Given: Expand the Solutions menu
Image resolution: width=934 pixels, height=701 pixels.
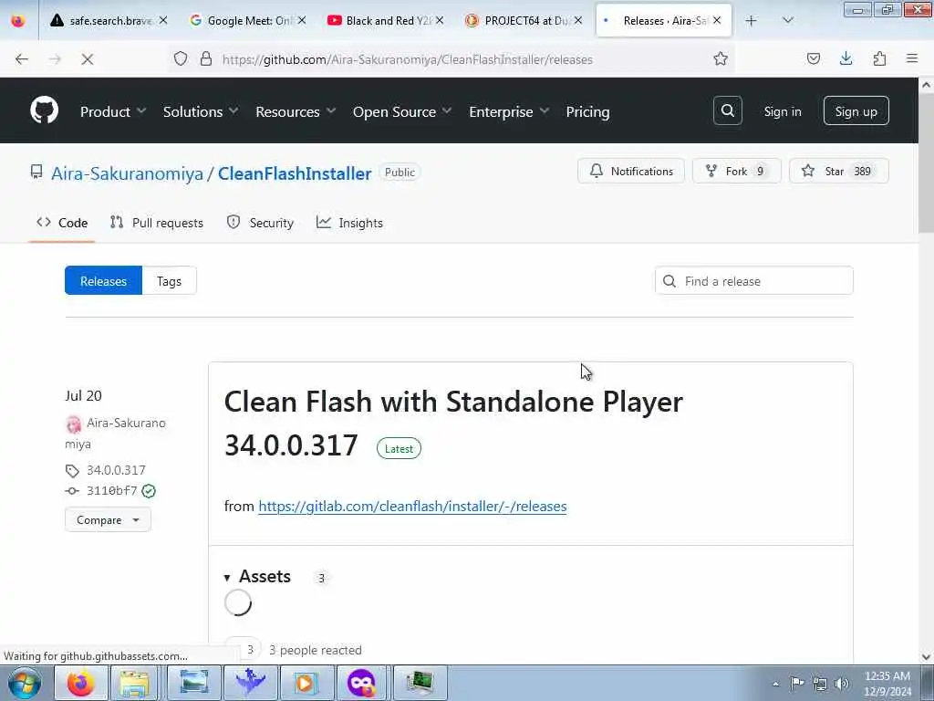Looking at the screenshot, I should point(201,111).
